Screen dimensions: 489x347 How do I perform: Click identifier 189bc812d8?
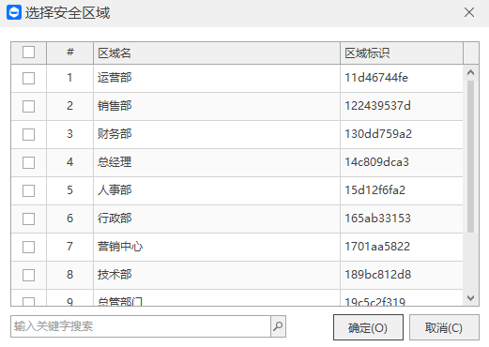(x=377, y=275)
